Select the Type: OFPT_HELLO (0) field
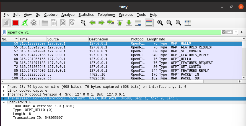The image size is (246, 126). coord(33,110)
